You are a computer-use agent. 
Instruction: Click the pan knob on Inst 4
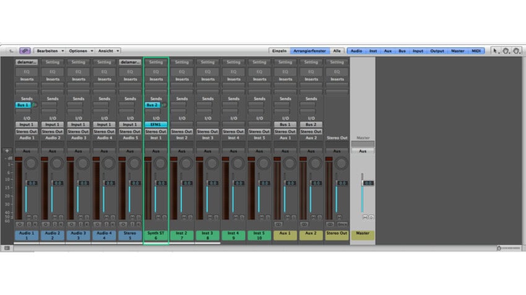[x=238, y=164]
